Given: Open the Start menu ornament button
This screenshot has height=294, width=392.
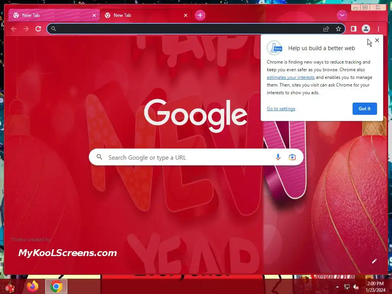Looking at the screenshot, I should click(10, 287).
